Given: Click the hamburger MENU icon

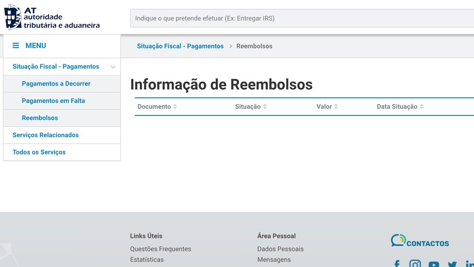Looking at the screenshot, I should point(15,45).
